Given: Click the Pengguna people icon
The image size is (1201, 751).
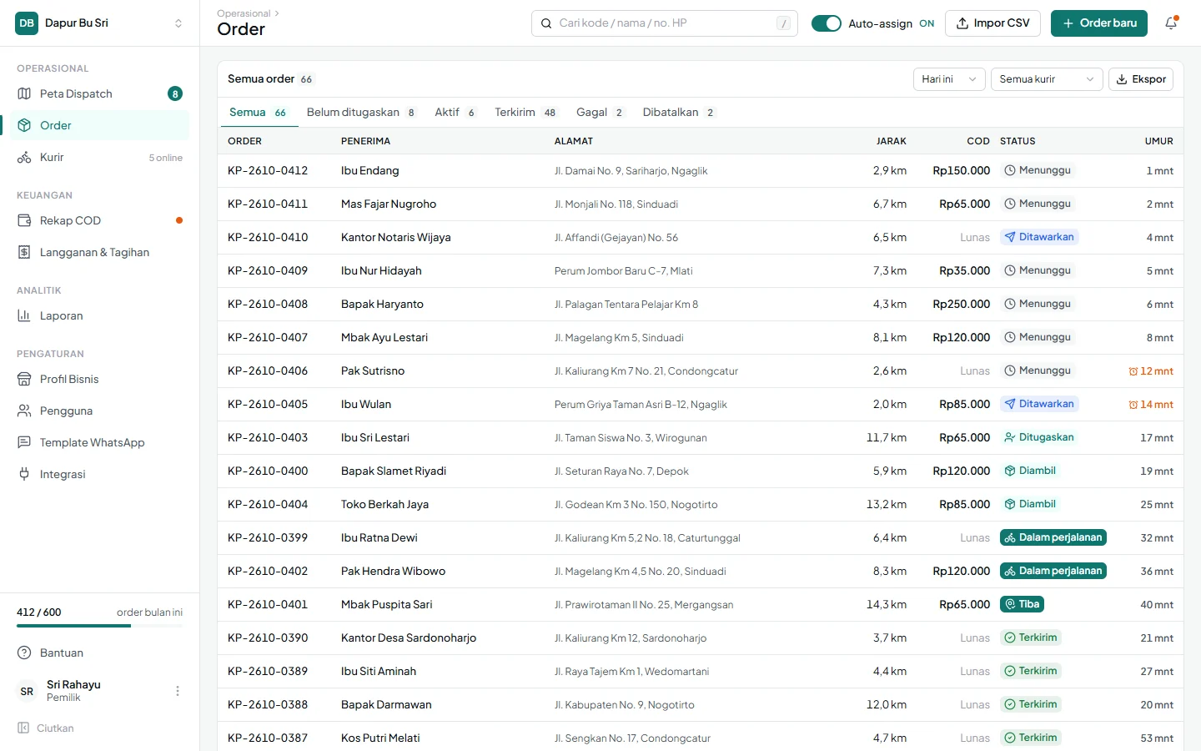Looking at the screenshot, I should (x=24, y=411).
